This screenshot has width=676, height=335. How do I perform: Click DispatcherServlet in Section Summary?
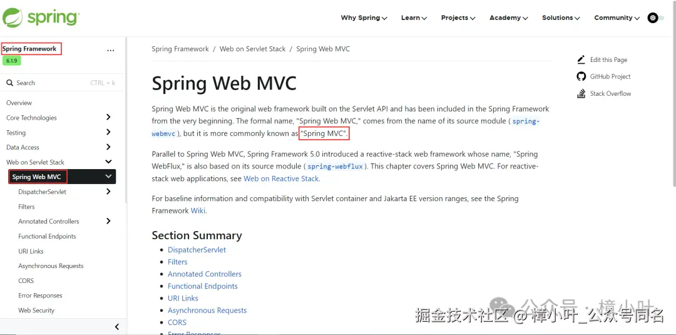tap(197, 250)
